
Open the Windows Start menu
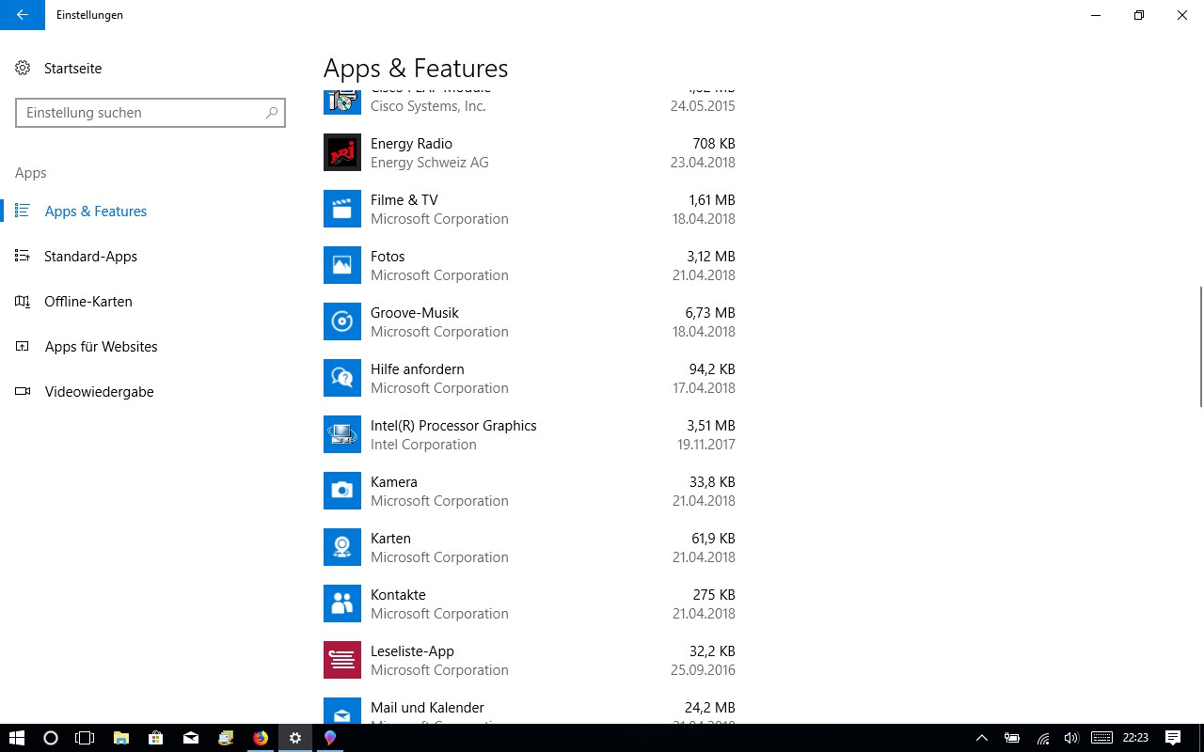(x=17, y=738)
